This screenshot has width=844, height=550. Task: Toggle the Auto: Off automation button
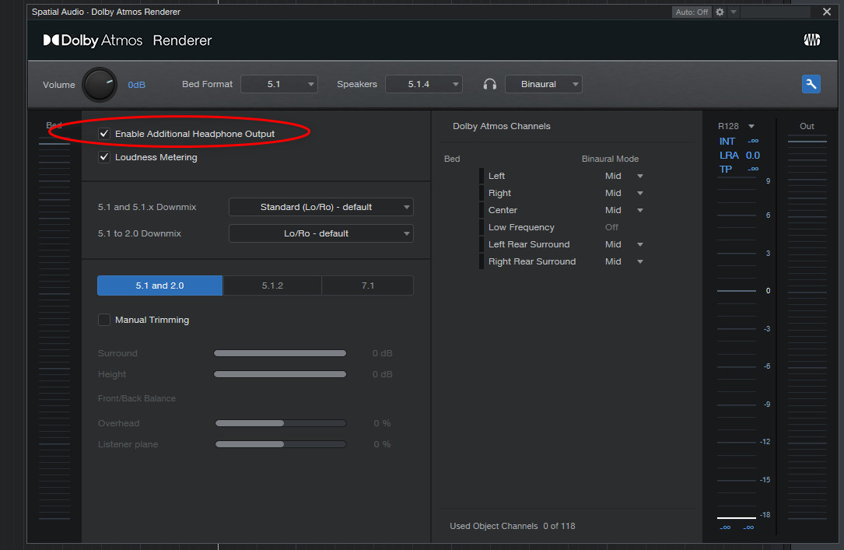[x=692, y=12]
